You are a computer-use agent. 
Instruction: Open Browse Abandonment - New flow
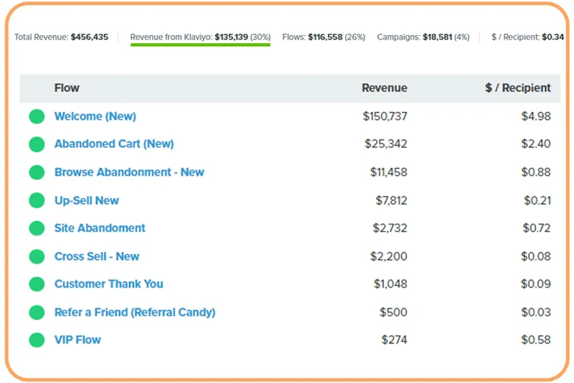129,172
